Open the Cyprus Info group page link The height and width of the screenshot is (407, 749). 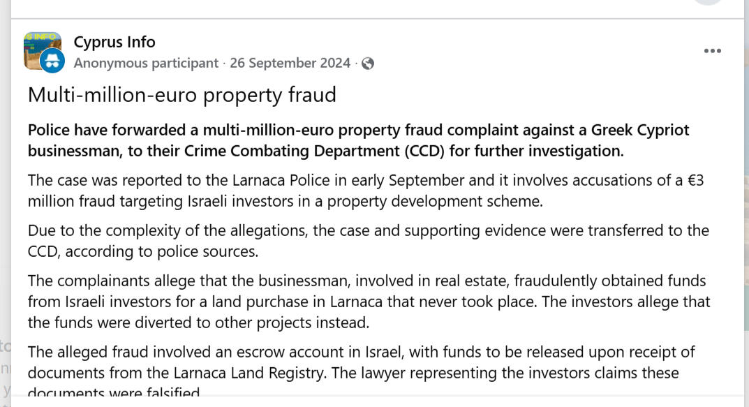coord(114,42)
